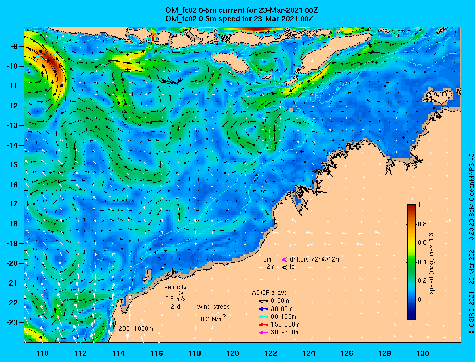
Task: Click the 'velocity' legend label
Action: (176, 287)
